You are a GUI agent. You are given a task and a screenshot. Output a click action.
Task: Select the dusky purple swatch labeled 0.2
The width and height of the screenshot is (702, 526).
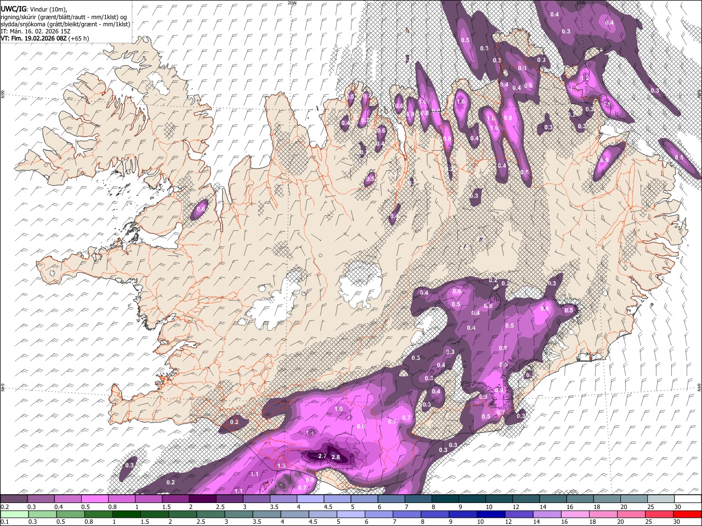click(x=14, y=498)
